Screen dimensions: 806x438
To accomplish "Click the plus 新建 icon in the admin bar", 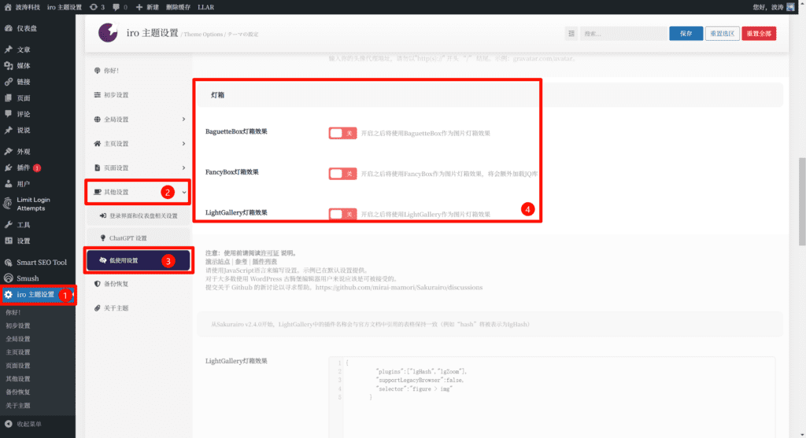I will point(139,7).
